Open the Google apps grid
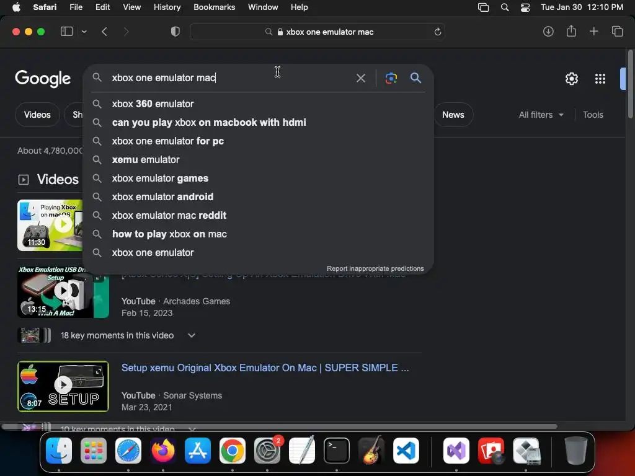635x476 pixels. [600, 79]
